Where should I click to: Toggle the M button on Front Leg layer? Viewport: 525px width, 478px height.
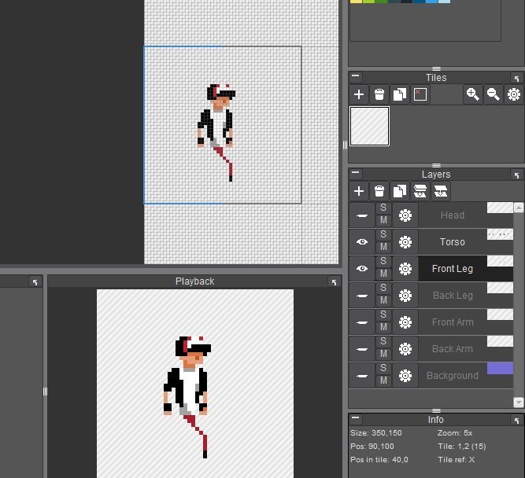click(x=383, y=274)
